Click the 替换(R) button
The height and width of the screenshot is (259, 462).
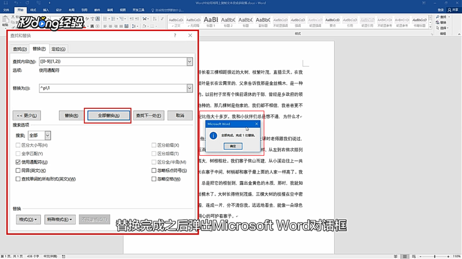(x=71, y=116)
